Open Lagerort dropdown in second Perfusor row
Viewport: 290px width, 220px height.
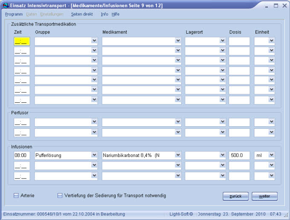tap(223, 132)
